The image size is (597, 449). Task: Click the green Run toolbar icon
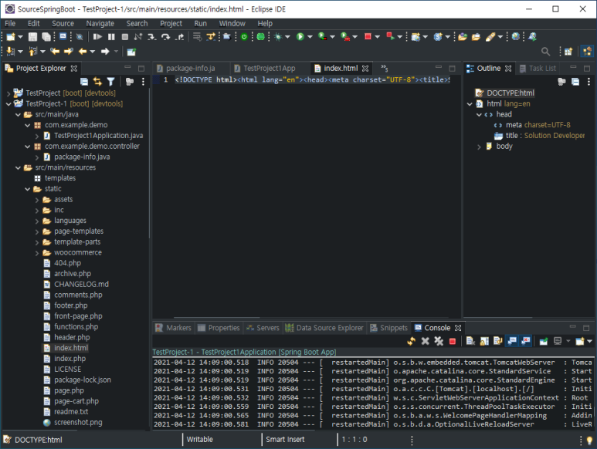300,37
